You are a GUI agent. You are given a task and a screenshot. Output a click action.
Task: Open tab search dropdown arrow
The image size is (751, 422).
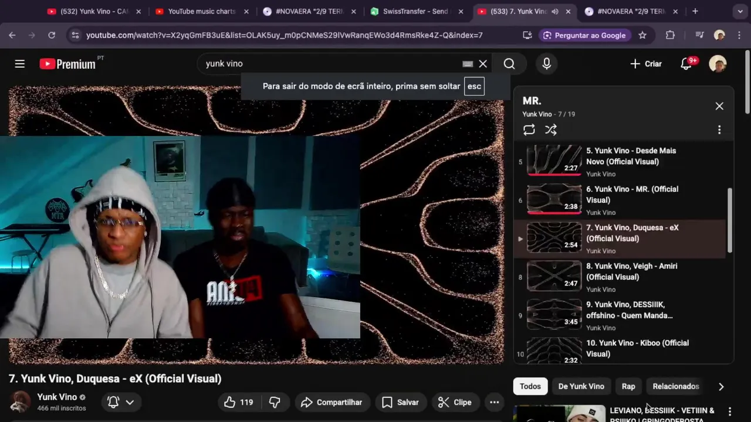(x=740, y=11)
